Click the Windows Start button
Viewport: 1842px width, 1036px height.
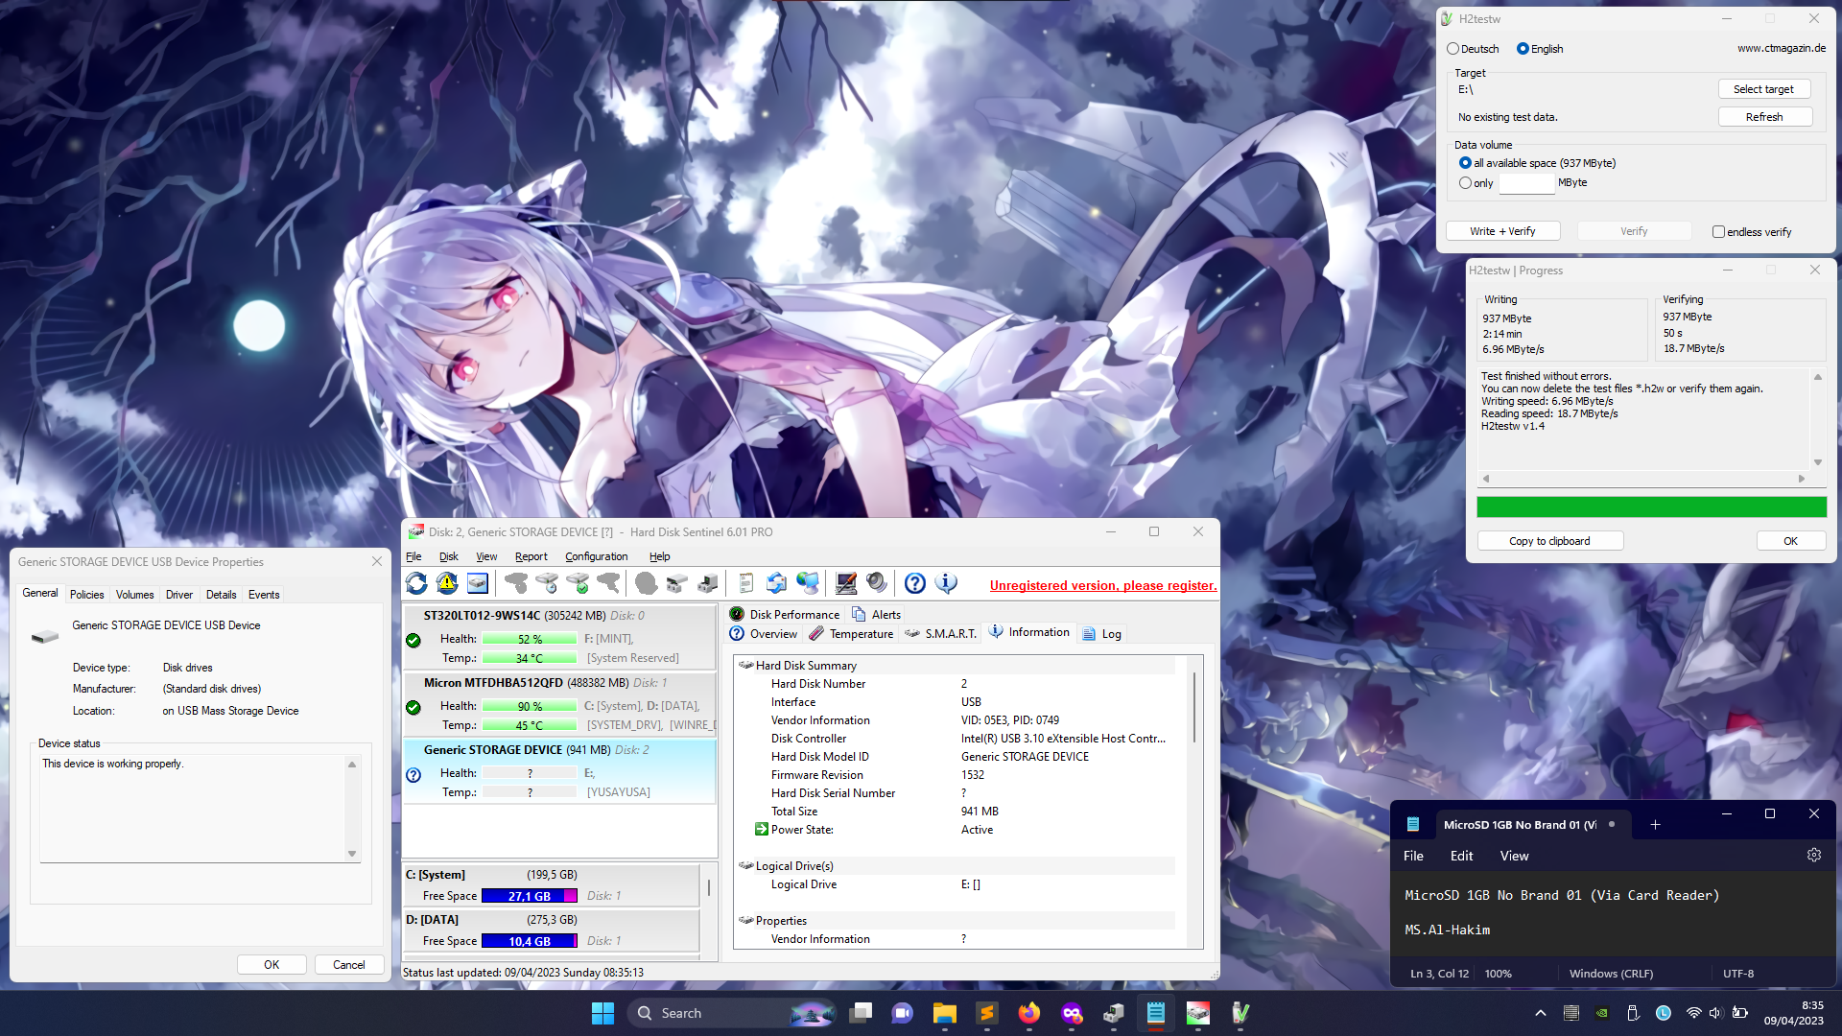(602, 1013)
